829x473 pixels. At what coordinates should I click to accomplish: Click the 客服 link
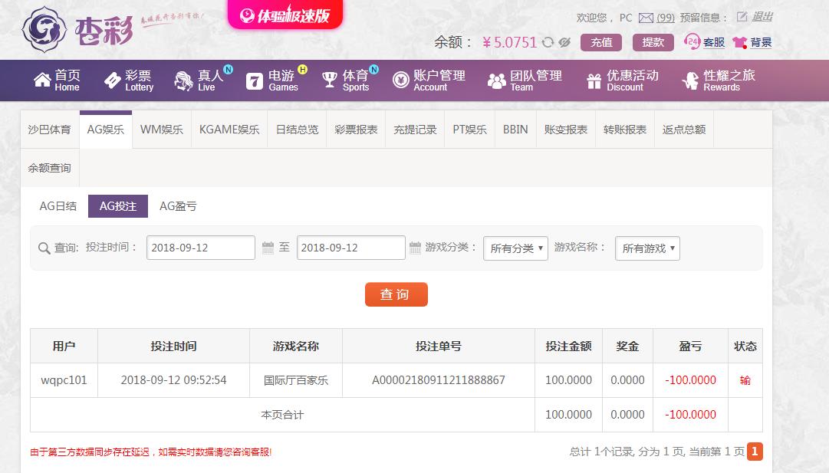[714, 42]
